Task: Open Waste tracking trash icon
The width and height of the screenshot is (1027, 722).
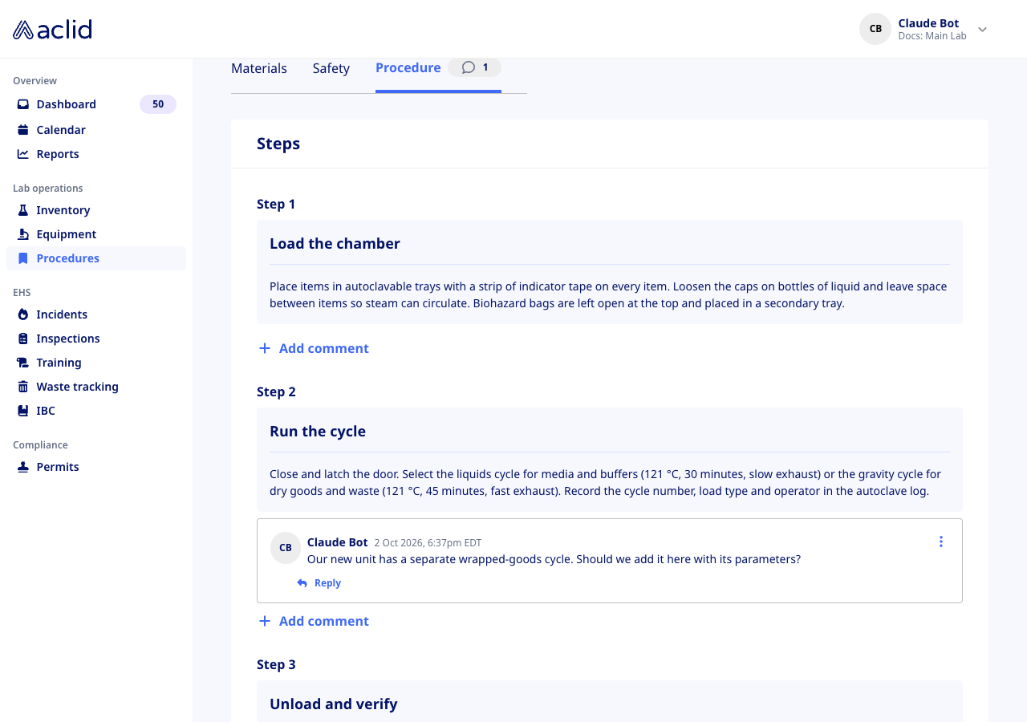Action: [23, 387]
